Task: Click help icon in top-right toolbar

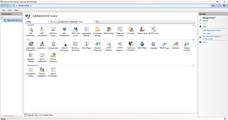Action: click(224, 5)
